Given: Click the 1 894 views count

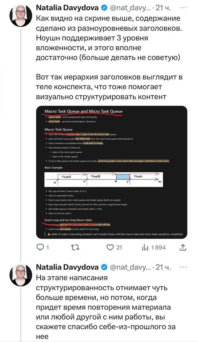Looking at the screenshot, I should click(x=158, y=247).
